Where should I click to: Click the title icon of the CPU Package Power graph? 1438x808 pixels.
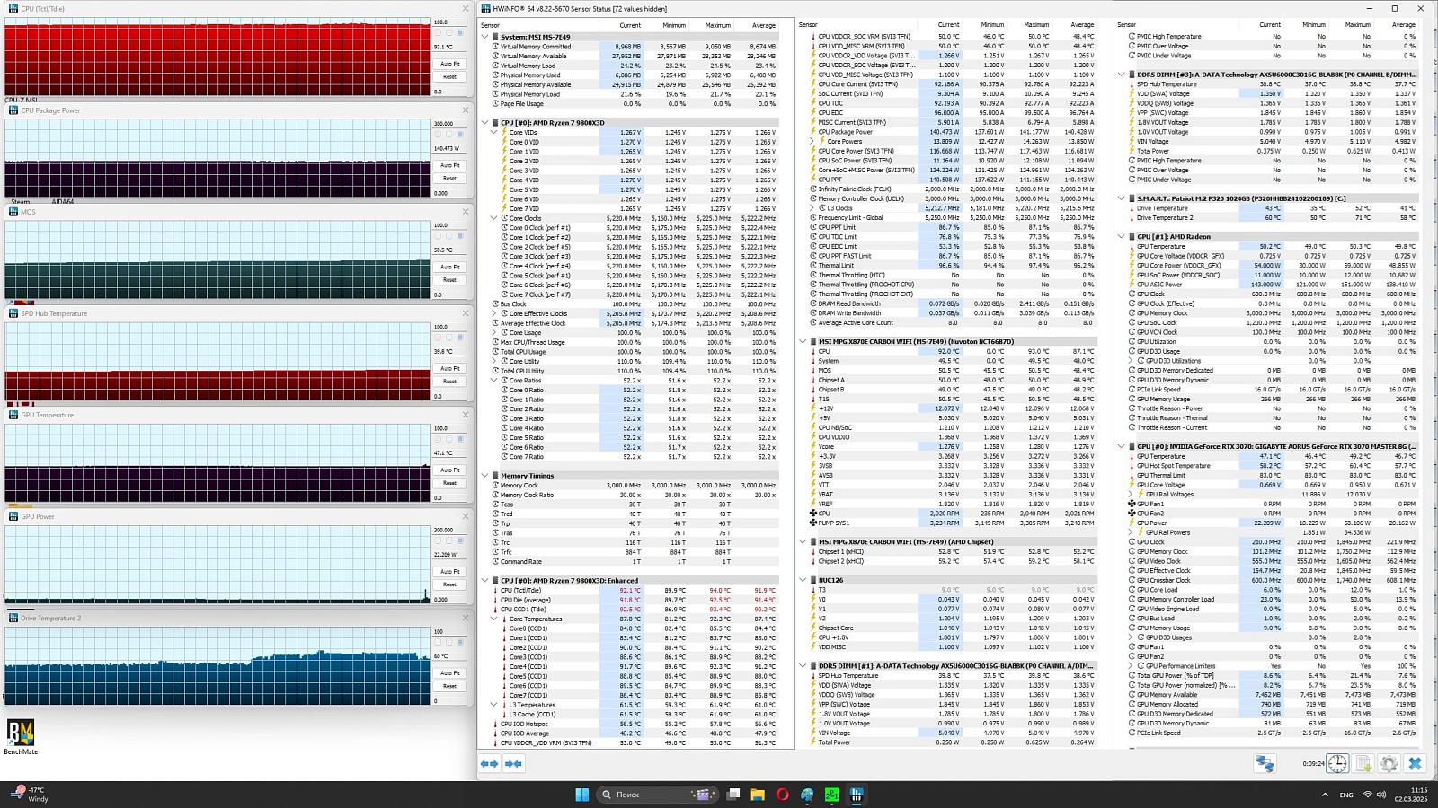pos(13,110)
